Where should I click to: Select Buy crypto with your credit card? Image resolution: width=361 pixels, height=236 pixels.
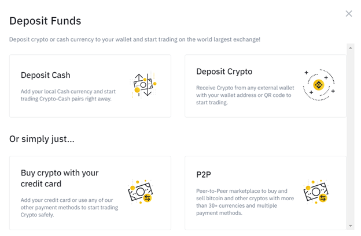point(90,193)
